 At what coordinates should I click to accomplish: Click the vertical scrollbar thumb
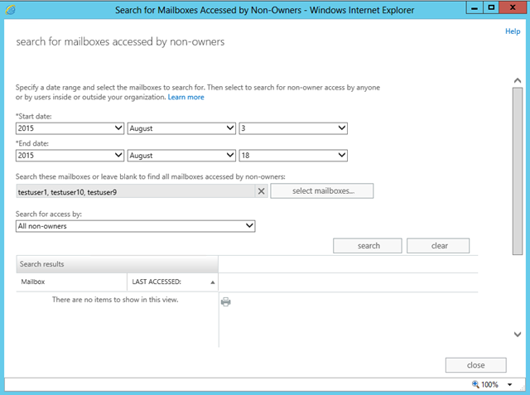click(517, 171)
